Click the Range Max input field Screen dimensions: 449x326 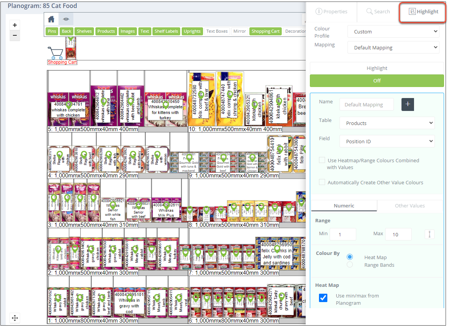coord(398,234)
